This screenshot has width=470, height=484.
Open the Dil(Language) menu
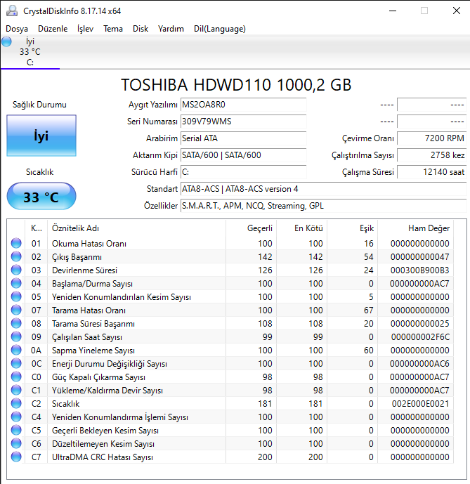point(220,29)
